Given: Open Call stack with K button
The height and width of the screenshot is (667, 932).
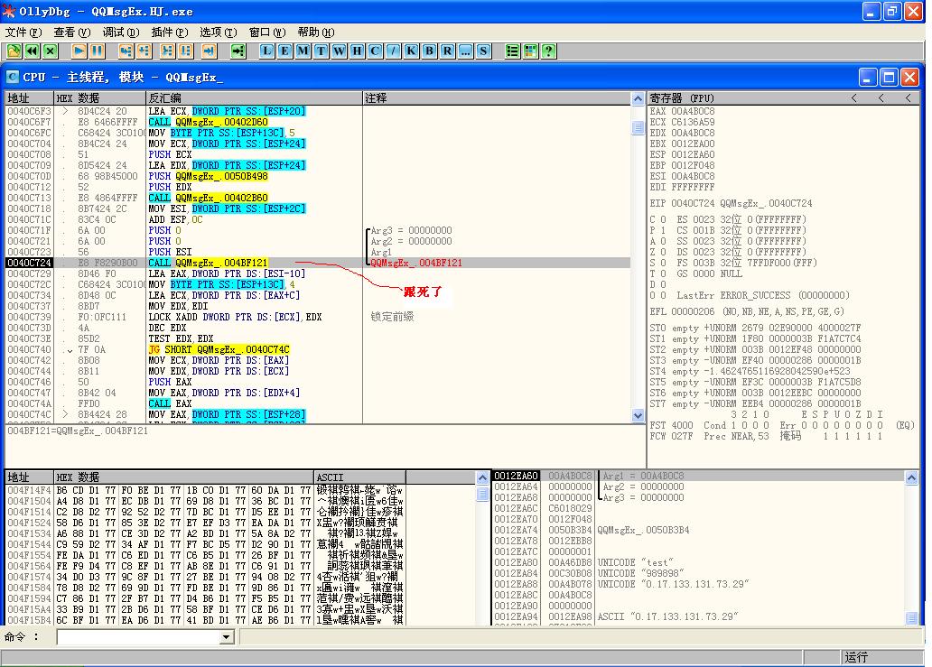Looking at the screenshot, I should pos(411,51).
